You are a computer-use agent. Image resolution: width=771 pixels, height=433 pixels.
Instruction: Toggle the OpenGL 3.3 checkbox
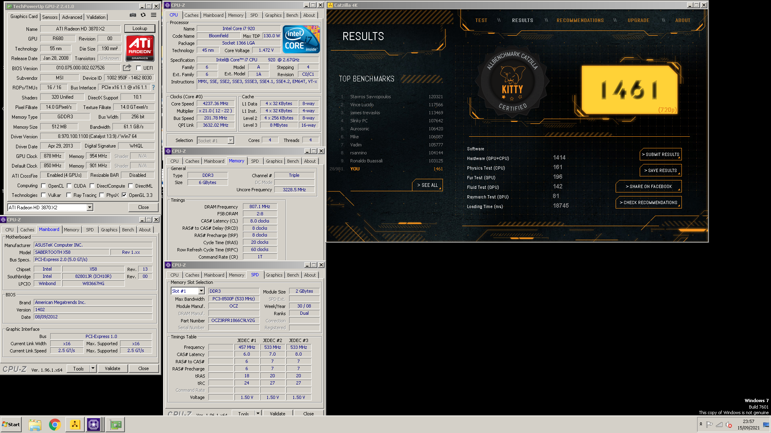[x=124, y=195]
